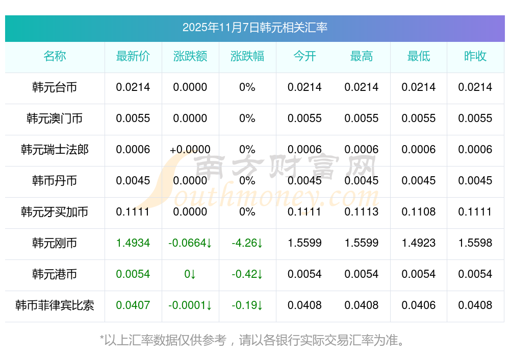Select the 最高 column header
The width and height of the screenshot is (510, 356).
click(362, 56)
